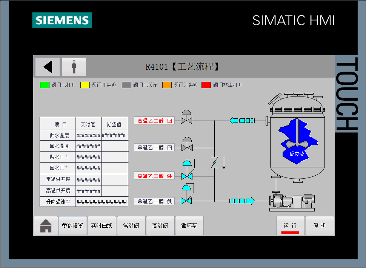Go to the home screen icon
366x268 pixels.
[46, 226]
